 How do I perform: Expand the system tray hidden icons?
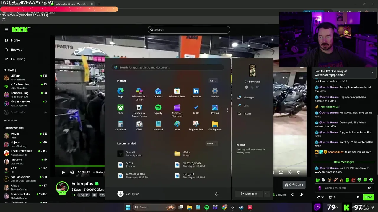click(336, 207)
